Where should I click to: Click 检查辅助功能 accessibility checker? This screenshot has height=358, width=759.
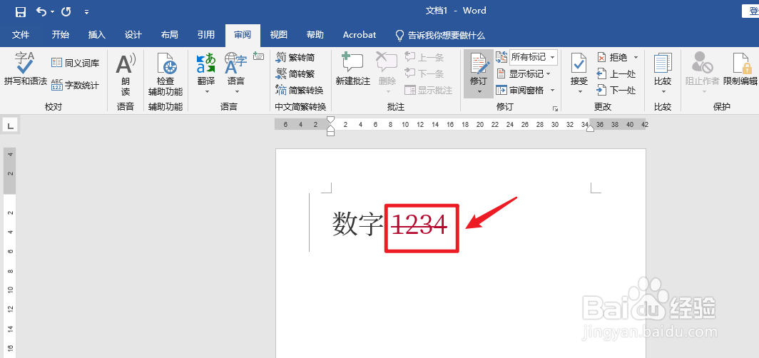pyautogui.click(x=165, y=75)
